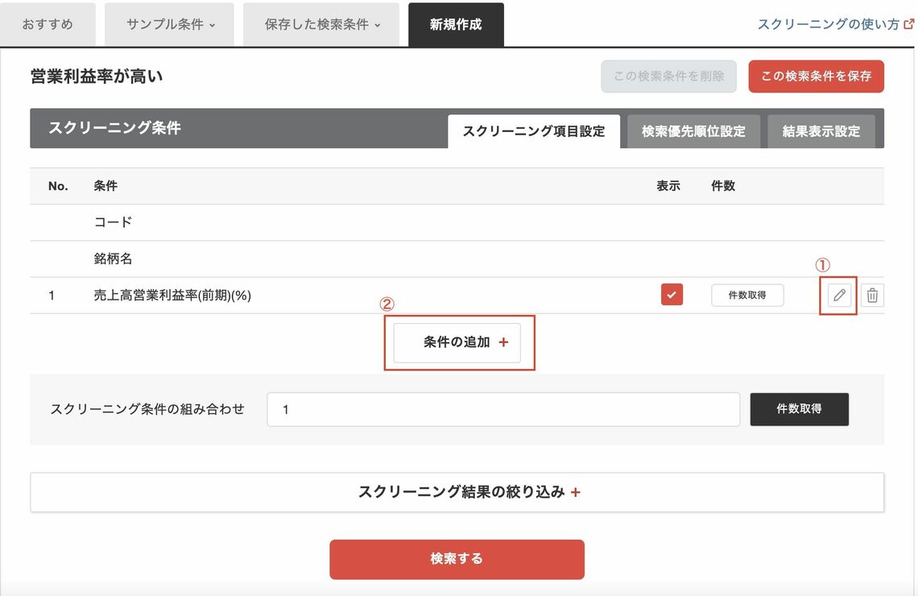
Task: Click 件数取得 for the condition row
Action: (747, 295)
